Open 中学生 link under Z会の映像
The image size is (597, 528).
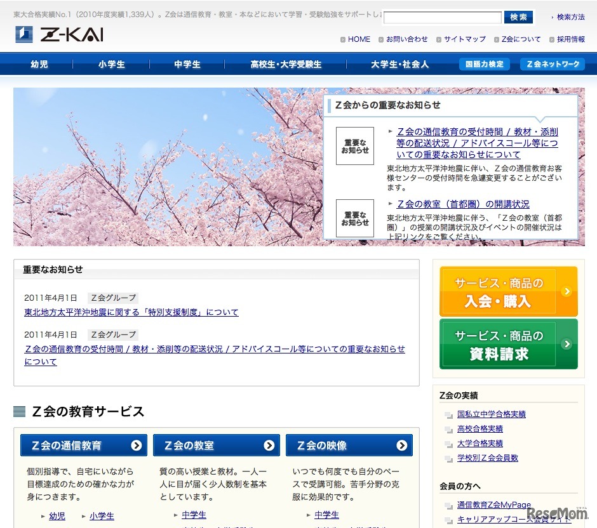[326, 515]
